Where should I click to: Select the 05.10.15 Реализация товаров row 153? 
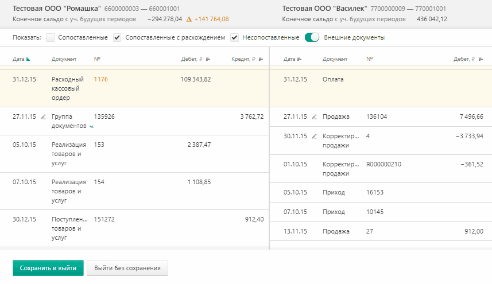click(134, 154)
